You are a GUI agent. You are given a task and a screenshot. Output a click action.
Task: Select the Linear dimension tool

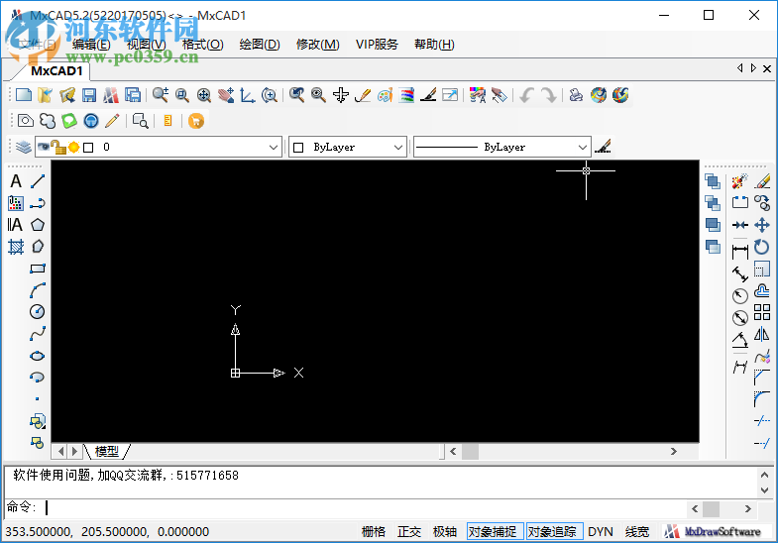click(739, 252)
